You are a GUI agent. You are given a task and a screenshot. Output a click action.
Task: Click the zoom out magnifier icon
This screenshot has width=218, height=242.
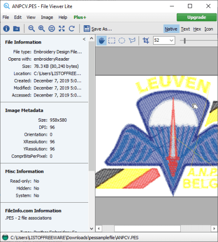coord(31,29)
